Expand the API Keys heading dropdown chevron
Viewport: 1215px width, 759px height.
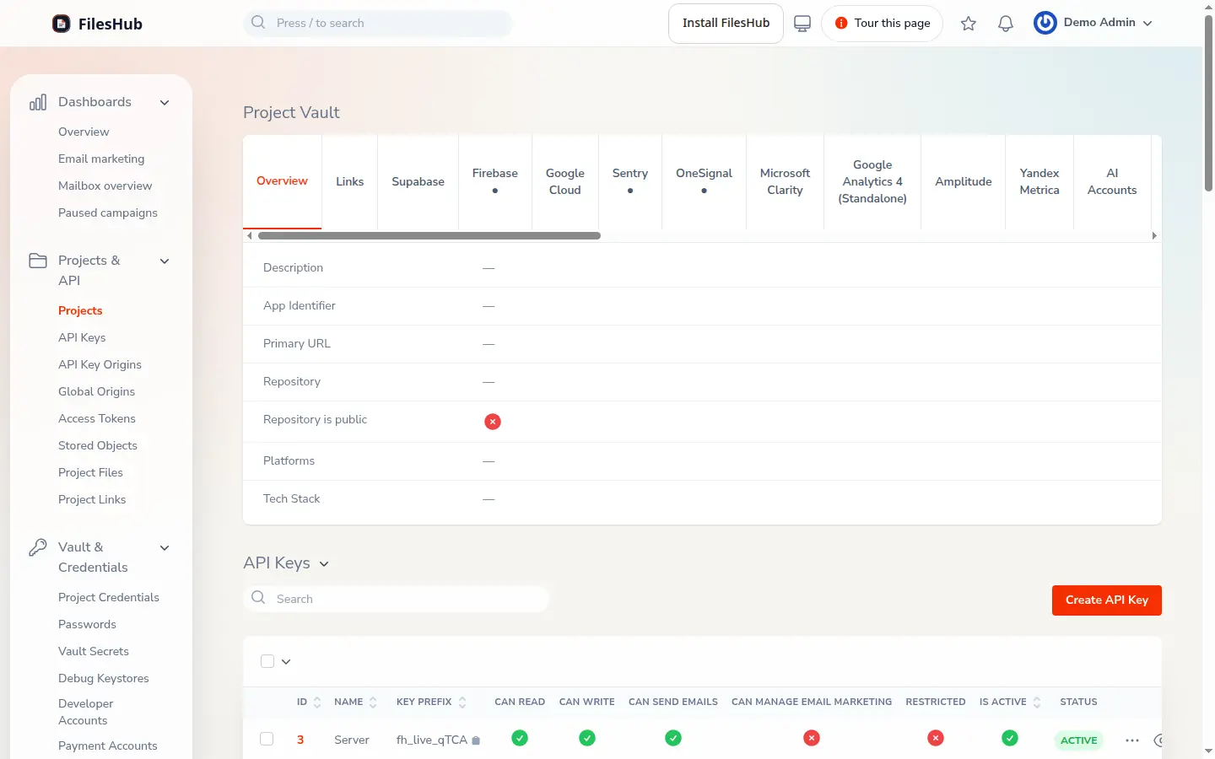point(324,564)
